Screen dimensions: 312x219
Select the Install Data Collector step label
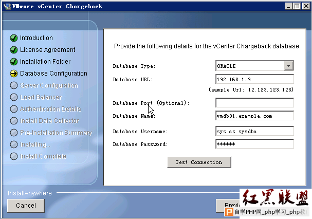pyautogui.click(x=49, y=121)
